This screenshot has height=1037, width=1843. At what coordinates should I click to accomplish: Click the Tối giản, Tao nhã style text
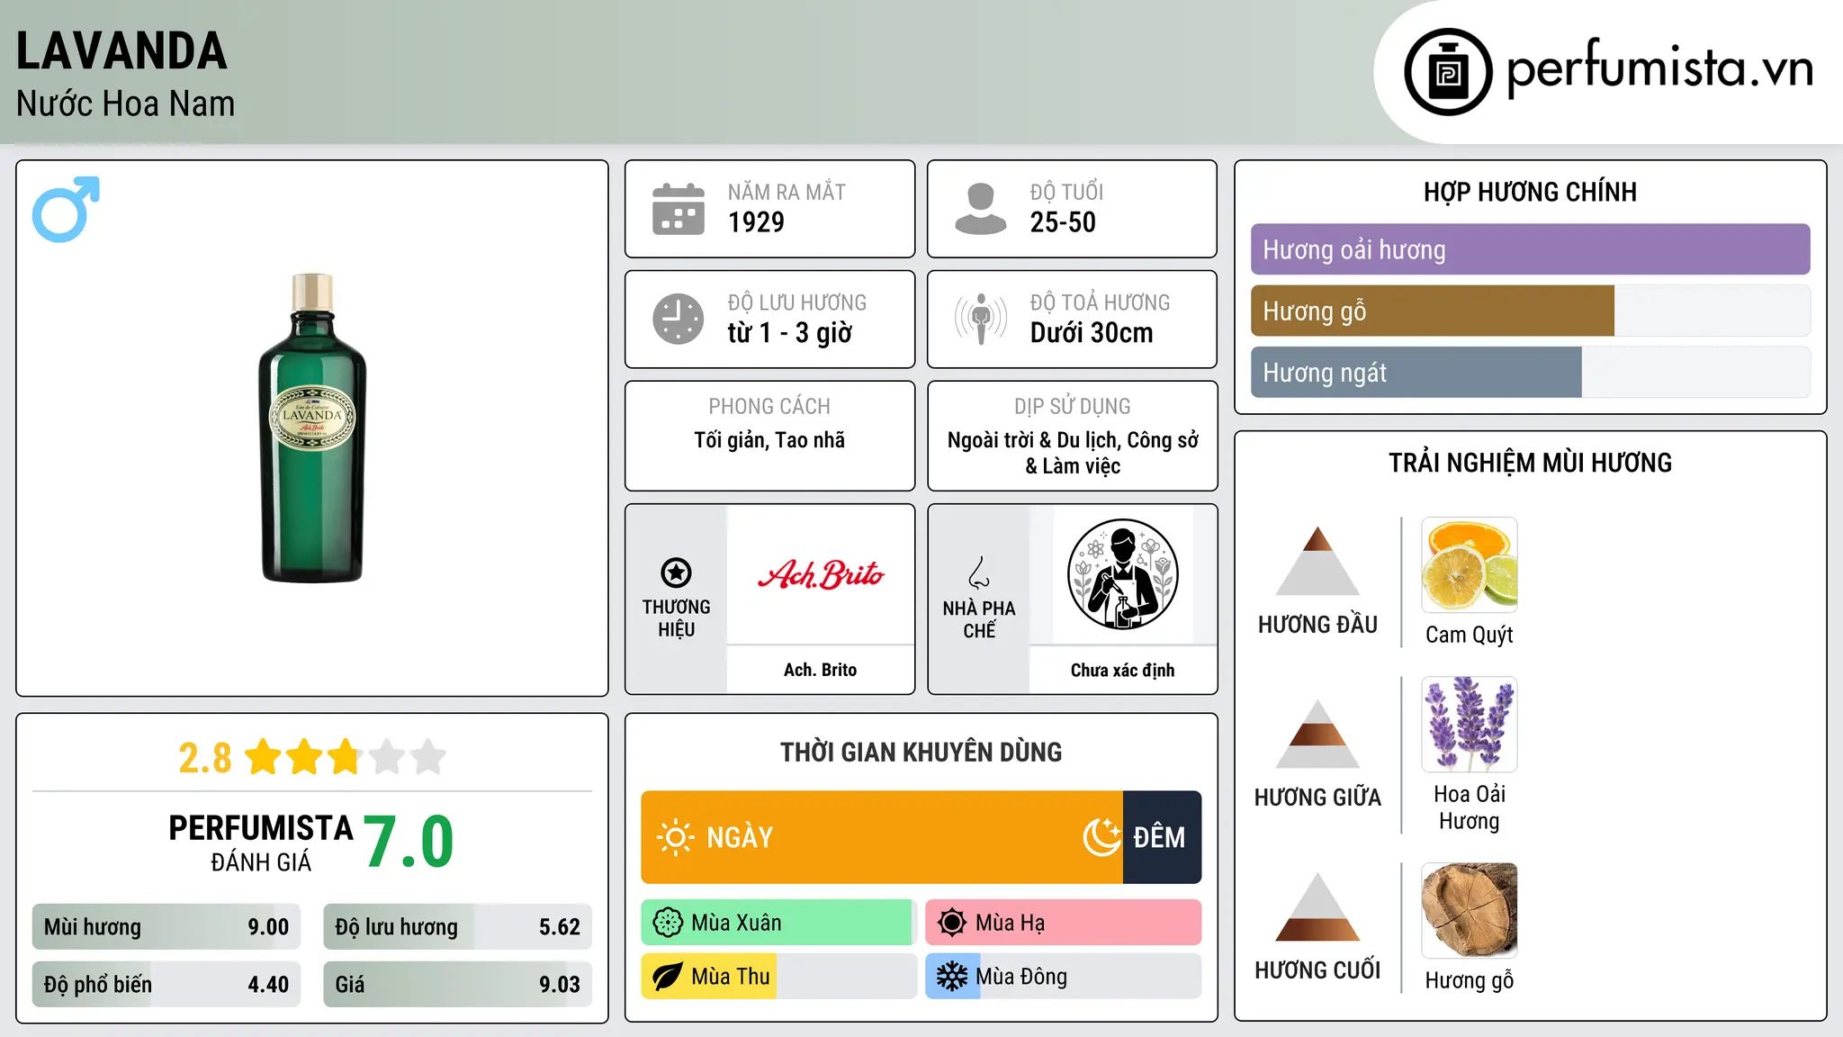point(769,440)
